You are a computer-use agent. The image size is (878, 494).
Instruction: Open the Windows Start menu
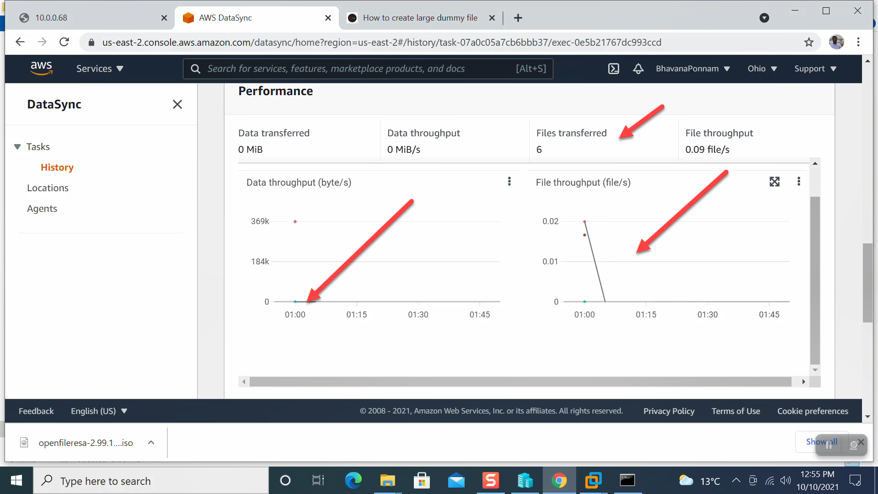point(16,480)
